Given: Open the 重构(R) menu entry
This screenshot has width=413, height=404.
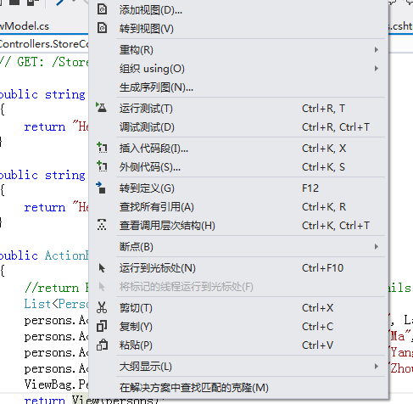Looking at the screenshot, I should click(x=238, y=50).
